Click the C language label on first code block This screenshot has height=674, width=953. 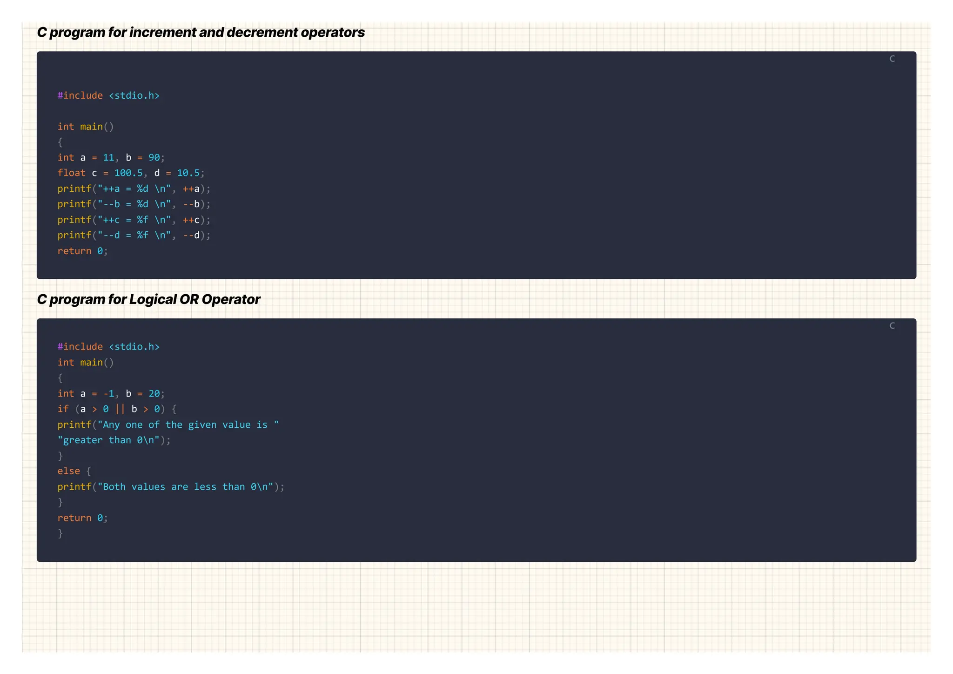point(892,59)
